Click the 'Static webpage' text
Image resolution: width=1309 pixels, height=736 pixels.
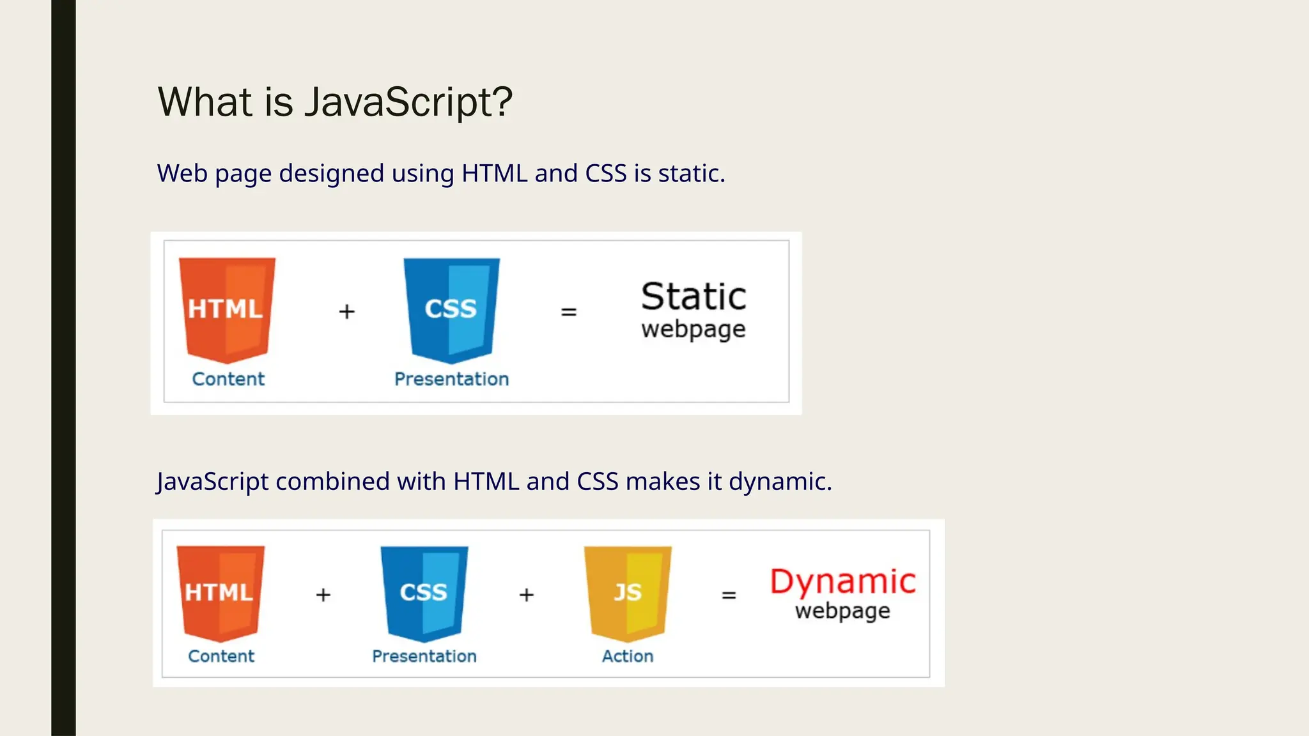pyautogui.click(x=693, y=310)
